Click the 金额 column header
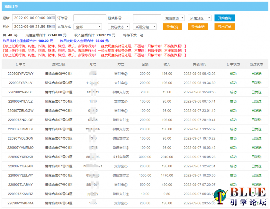The width and height of the screenshot is (270, 209). click(145, 64)
